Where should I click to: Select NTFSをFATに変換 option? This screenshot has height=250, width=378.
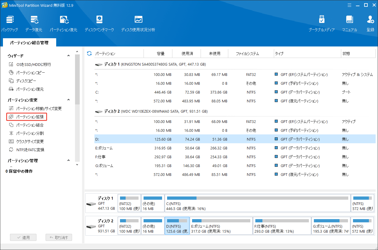(x=26, y=150)
